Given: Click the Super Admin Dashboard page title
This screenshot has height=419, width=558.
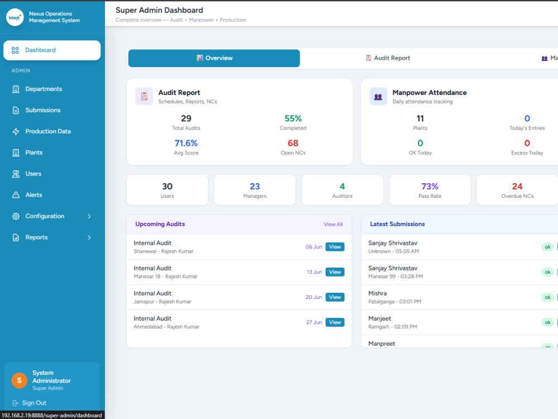Looking at the screenshot, I should [x=159, y=10].
